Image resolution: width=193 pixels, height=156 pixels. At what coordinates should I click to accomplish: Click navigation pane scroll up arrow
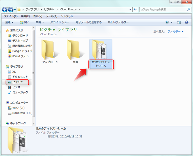point(33,28)
